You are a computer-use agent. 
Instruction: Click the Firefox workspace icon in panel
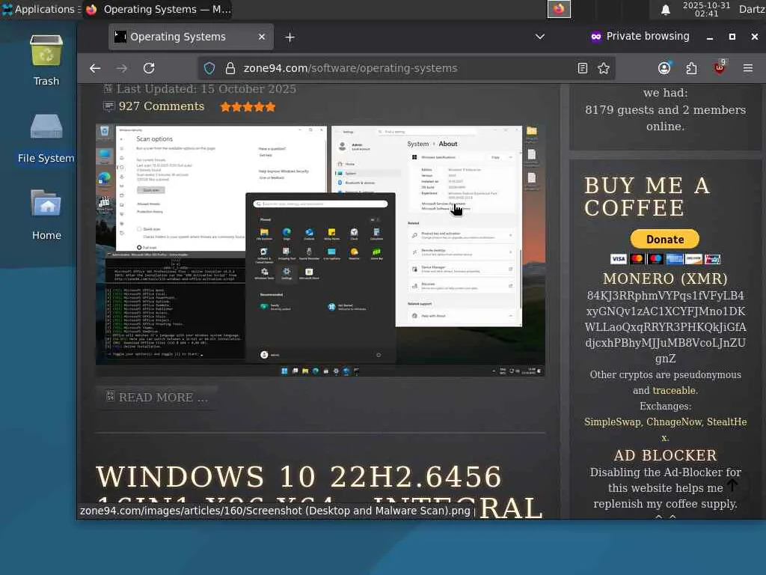[559, 9]
